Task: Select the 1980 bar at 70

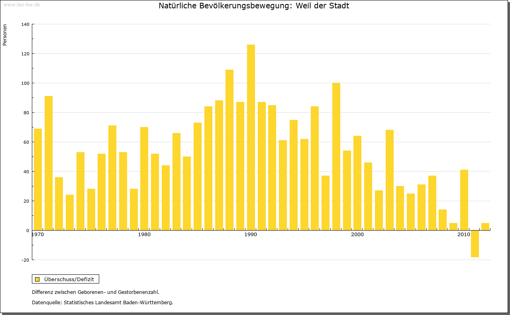Action: point(144,178)
